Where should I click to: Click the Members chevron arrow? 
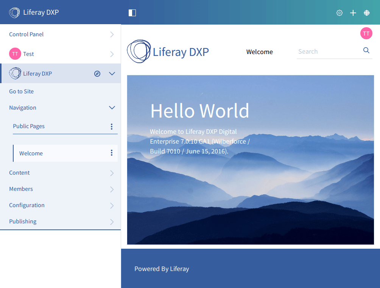(112, 189)
